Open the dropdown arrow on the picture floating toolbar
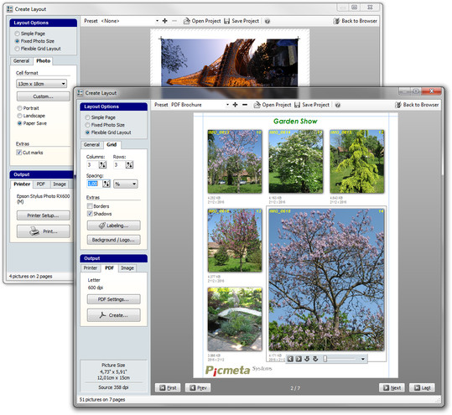 (x=362, y=359)
